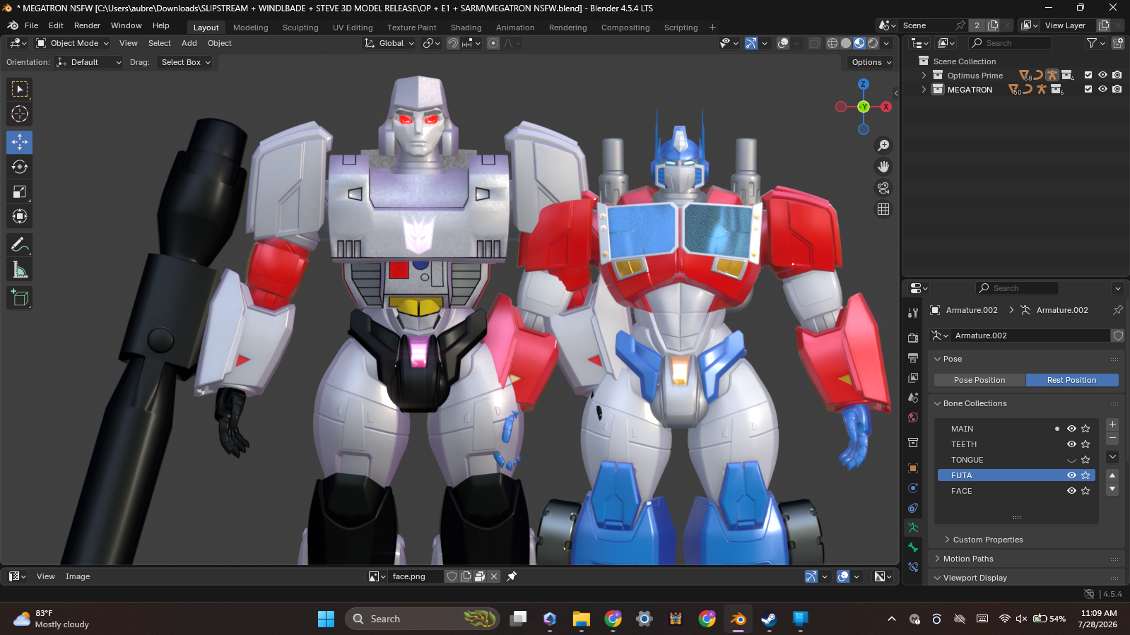Switch viewport shading to Wireframe
This screenshot has width=1130, height=635.
(x=832, y=43)
